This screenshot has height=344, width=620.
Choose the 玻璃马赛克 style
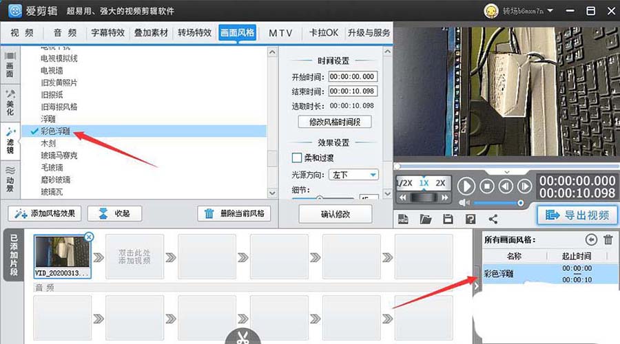click(59, 155)
